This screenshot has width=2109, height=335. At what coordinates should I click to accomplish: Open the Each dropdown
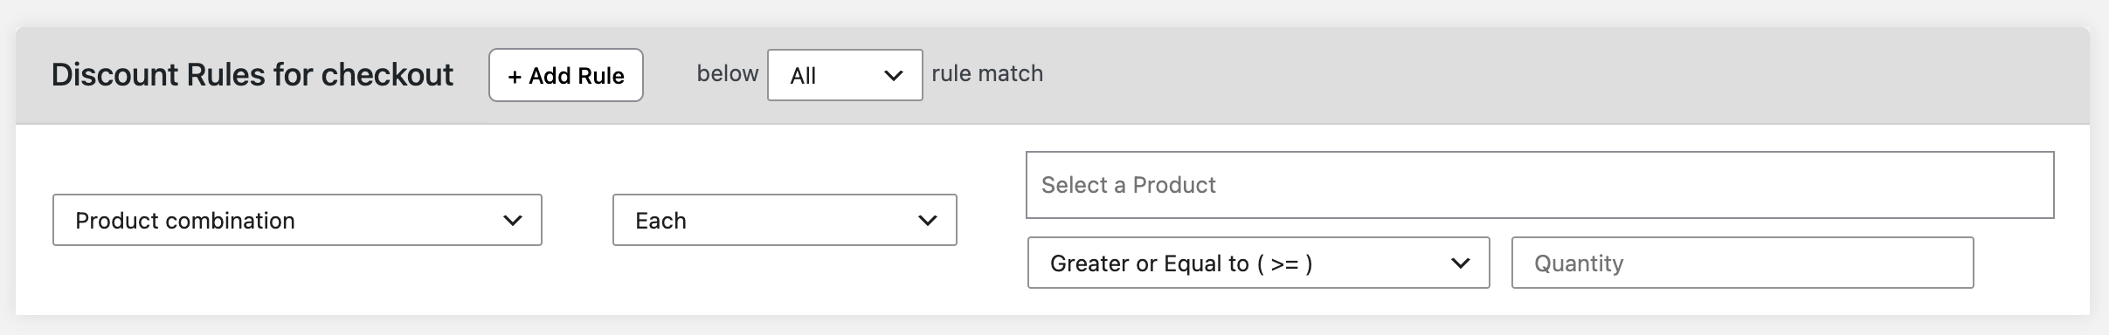(x=785, y=220)
